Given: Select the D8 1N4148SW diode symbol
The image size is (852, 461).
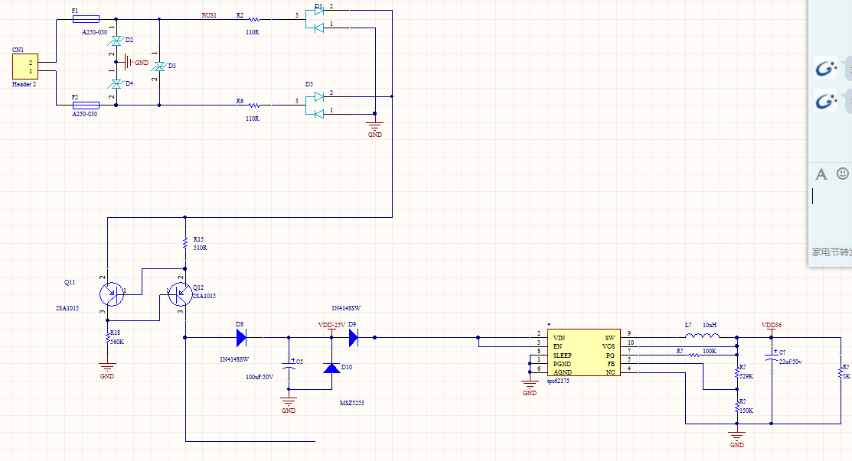Looking at the screenshot, I should click(x=242, y=338).
